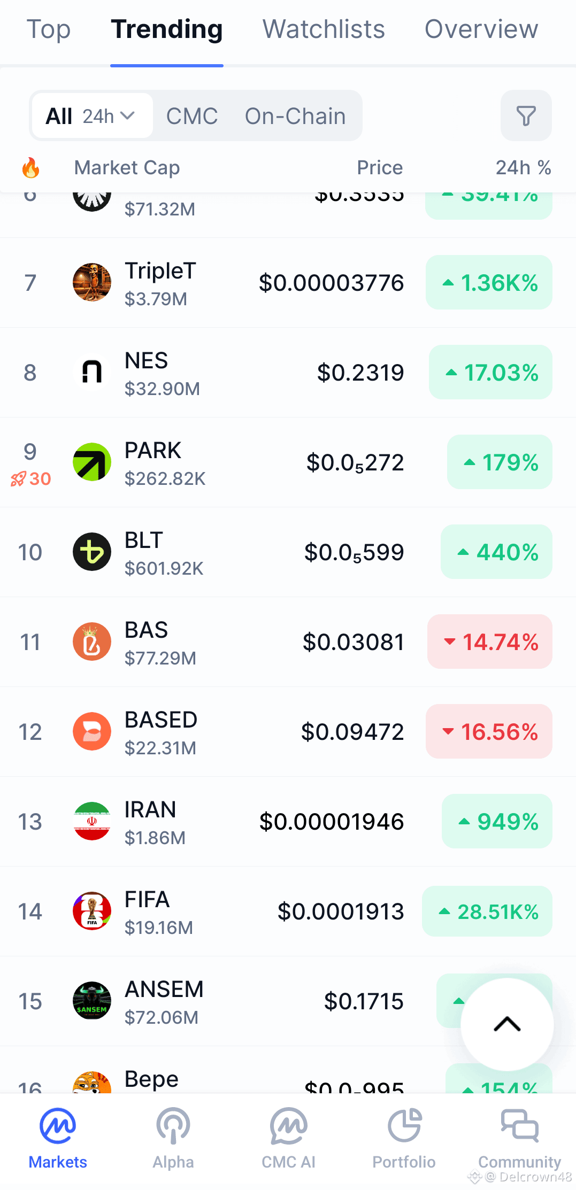The height and width of the screenshot is (1190, 576).
Task: Tap the BLT coin logo
Action: pos(92,552)
